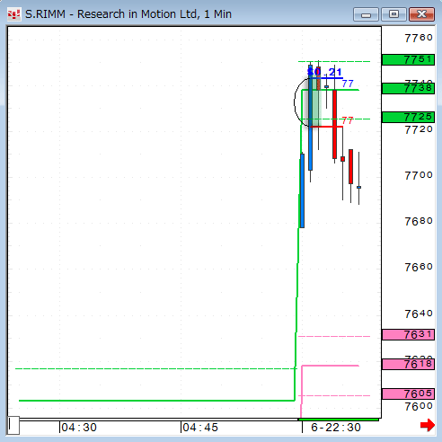Click the tall blue candlestick near 7680

(x=302, y=190)
